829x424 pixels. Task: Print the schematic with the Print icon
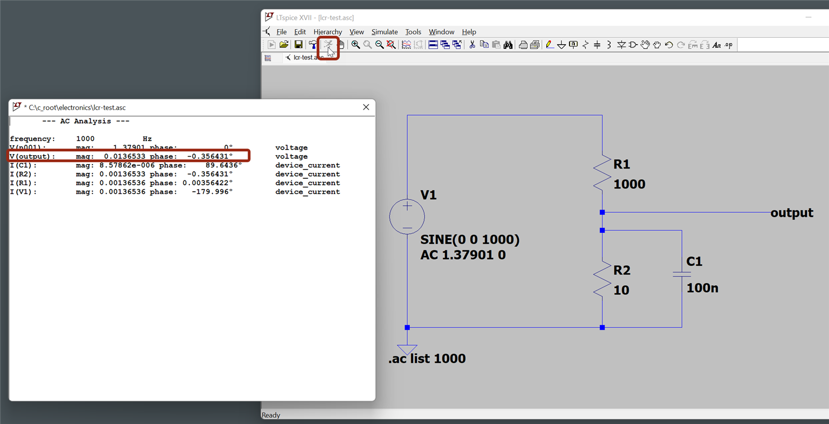pyautogui.click(x=535, y=45)
